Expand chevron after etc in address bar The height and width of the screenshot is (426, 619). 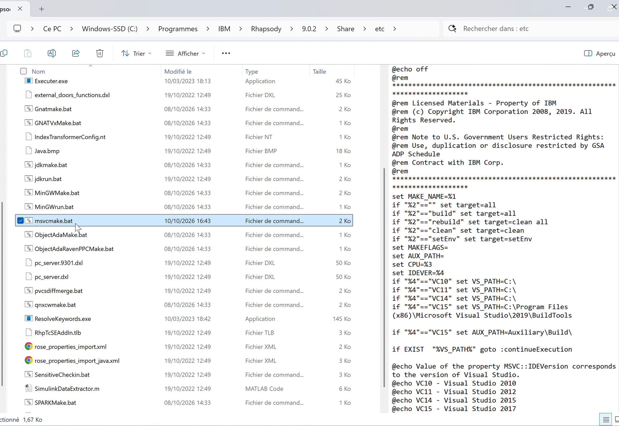pyautogui.click(x=394, y=28)
